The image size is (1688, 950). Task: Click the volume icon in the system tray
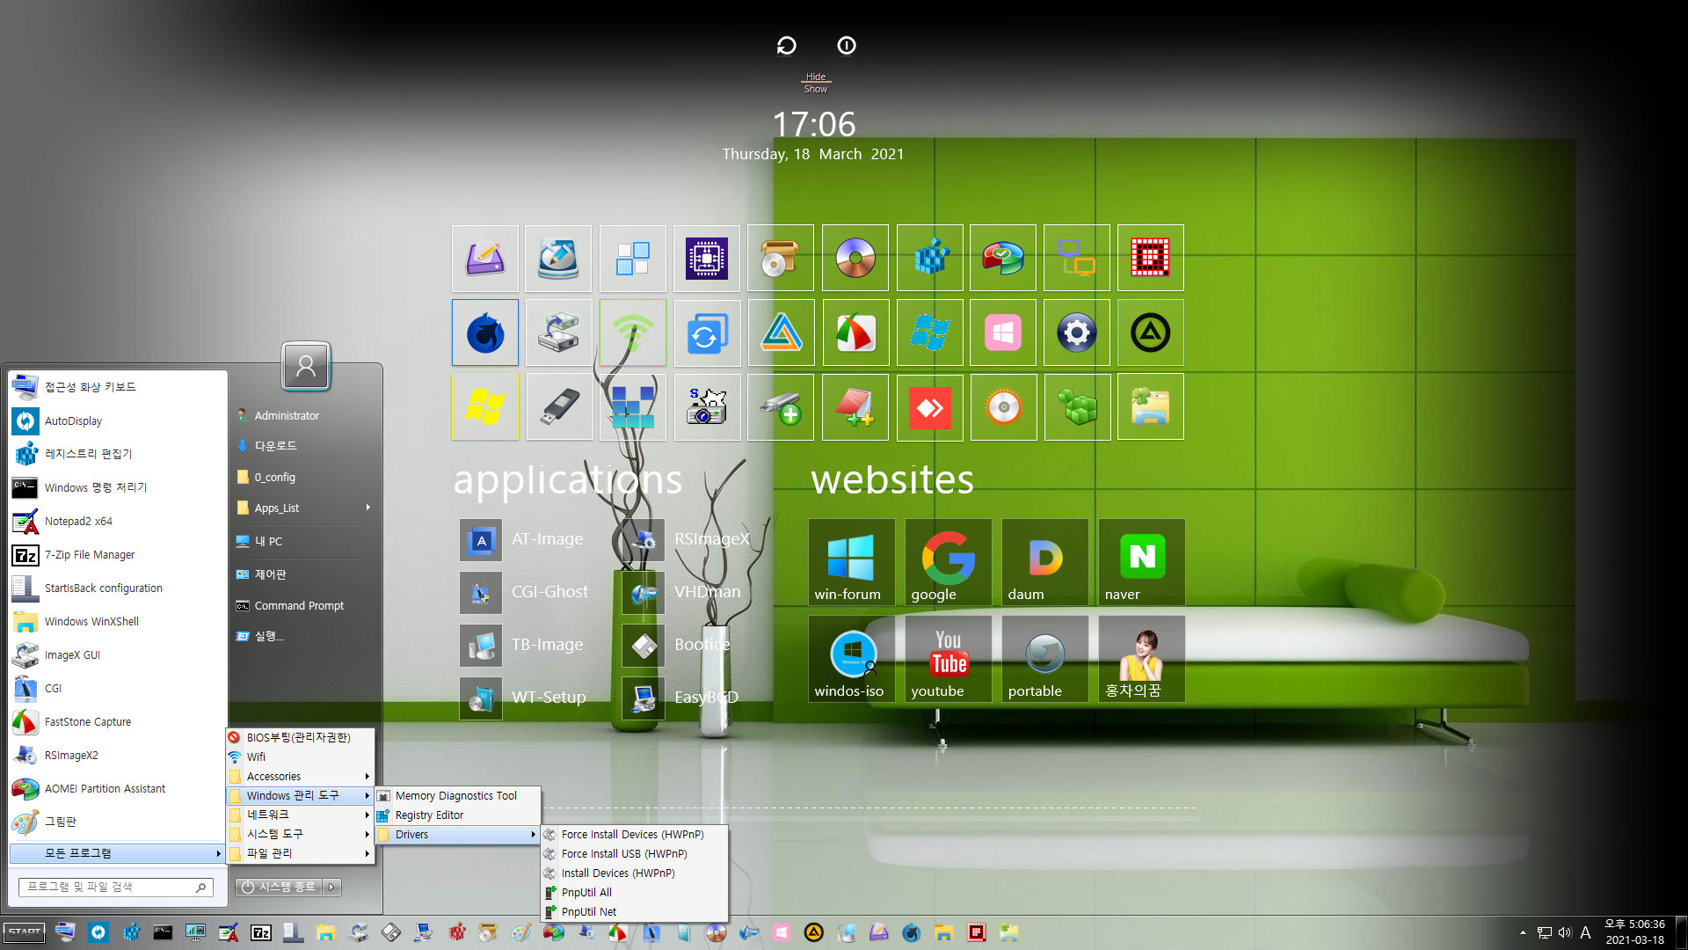click(x=1565, y=932)
